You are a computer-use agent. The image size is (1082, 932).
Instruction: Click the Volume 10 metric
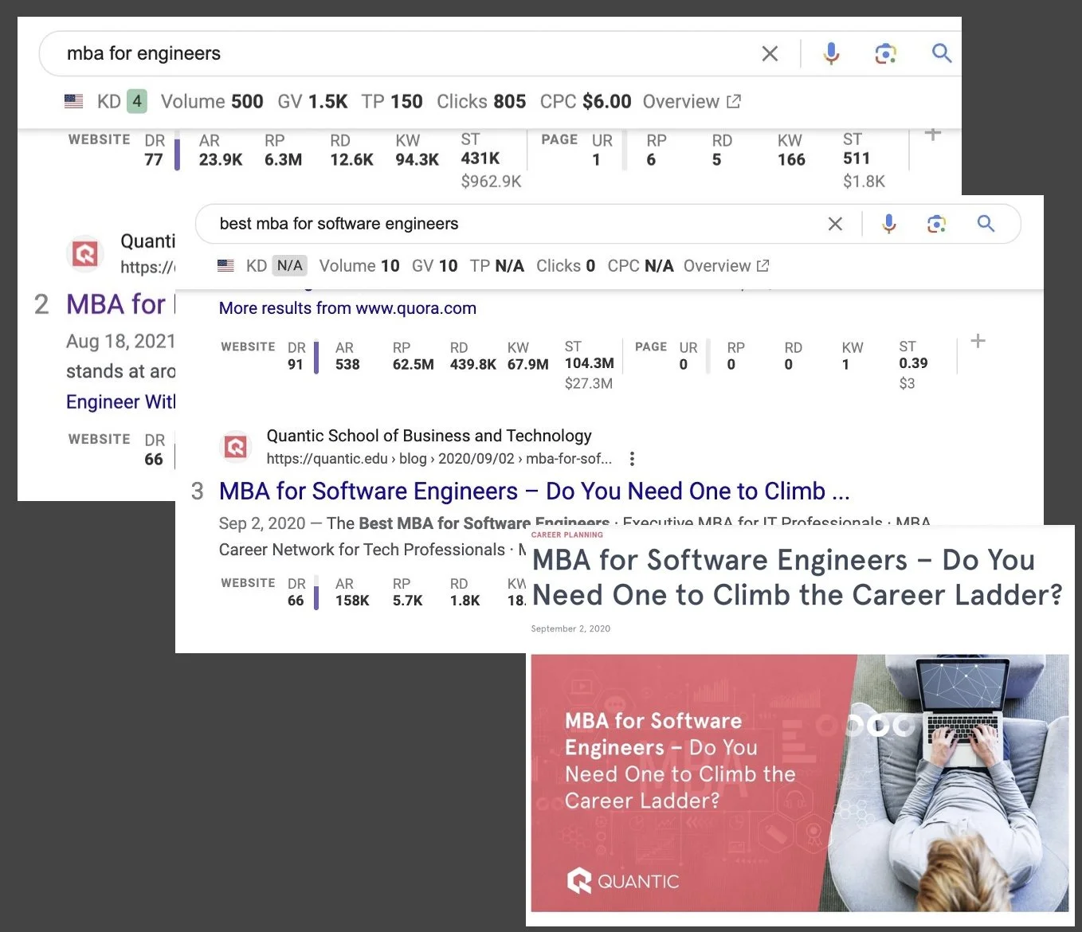point(359,265)
